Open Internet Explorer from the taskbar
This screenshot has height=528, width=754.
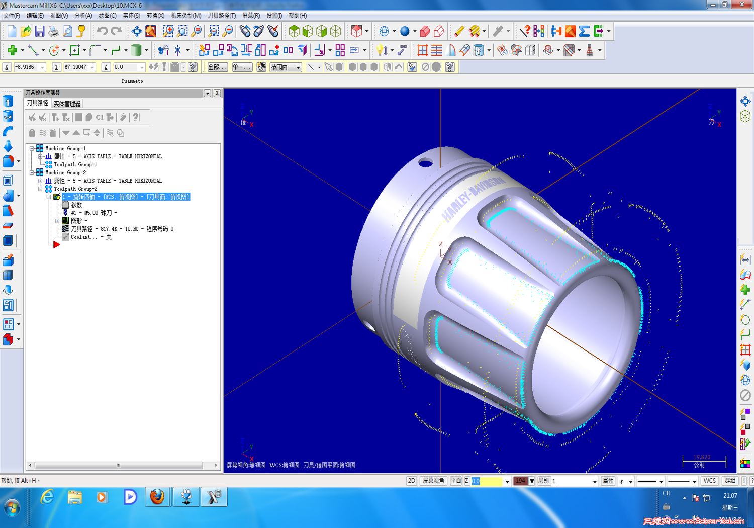pyautogui.click(x=47, y=497)
